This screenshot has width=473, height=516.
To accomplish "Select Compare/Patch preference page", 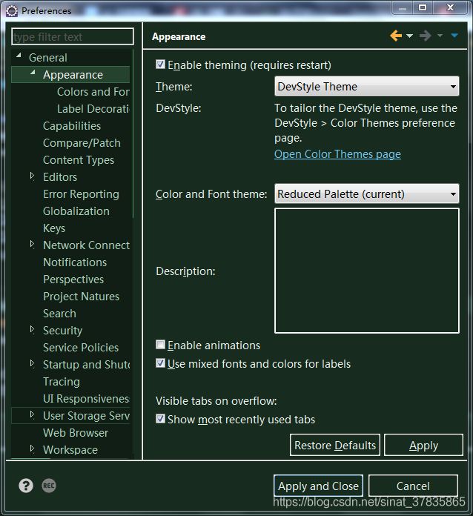I will tap(82, 143).
